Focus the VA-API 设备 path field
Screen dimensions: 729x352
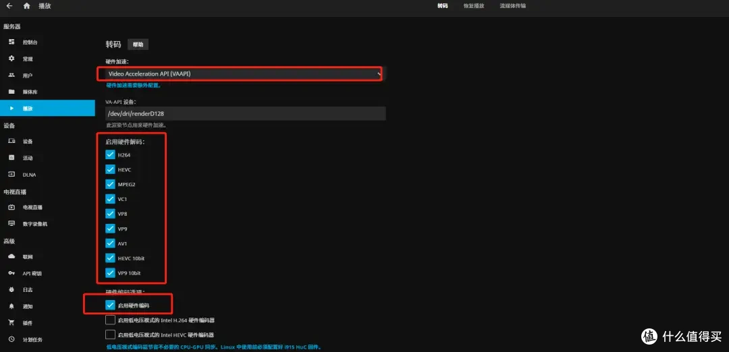point(246,113)
